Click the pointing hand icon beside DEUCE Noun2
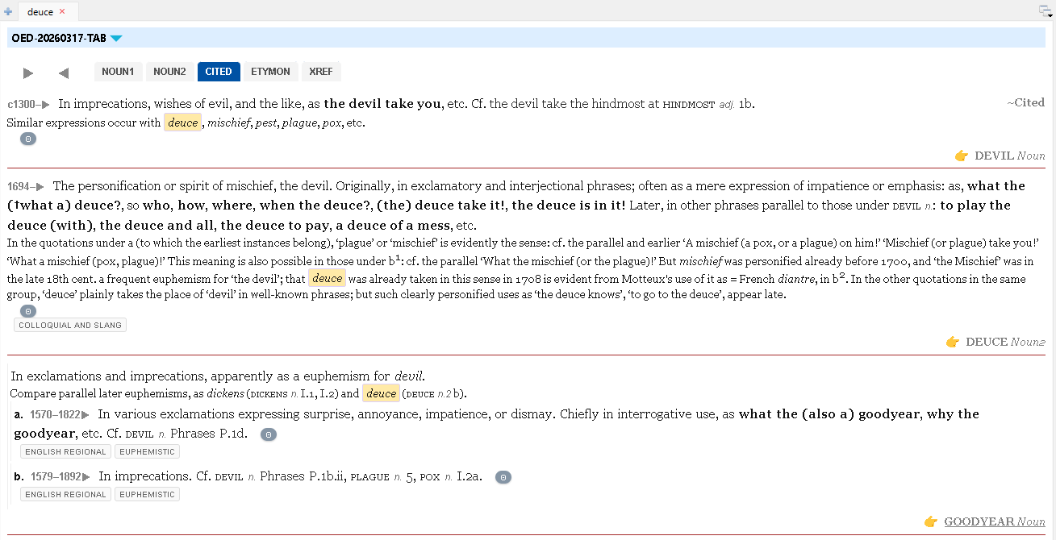 pyautogui.click(x=953, y=342)
